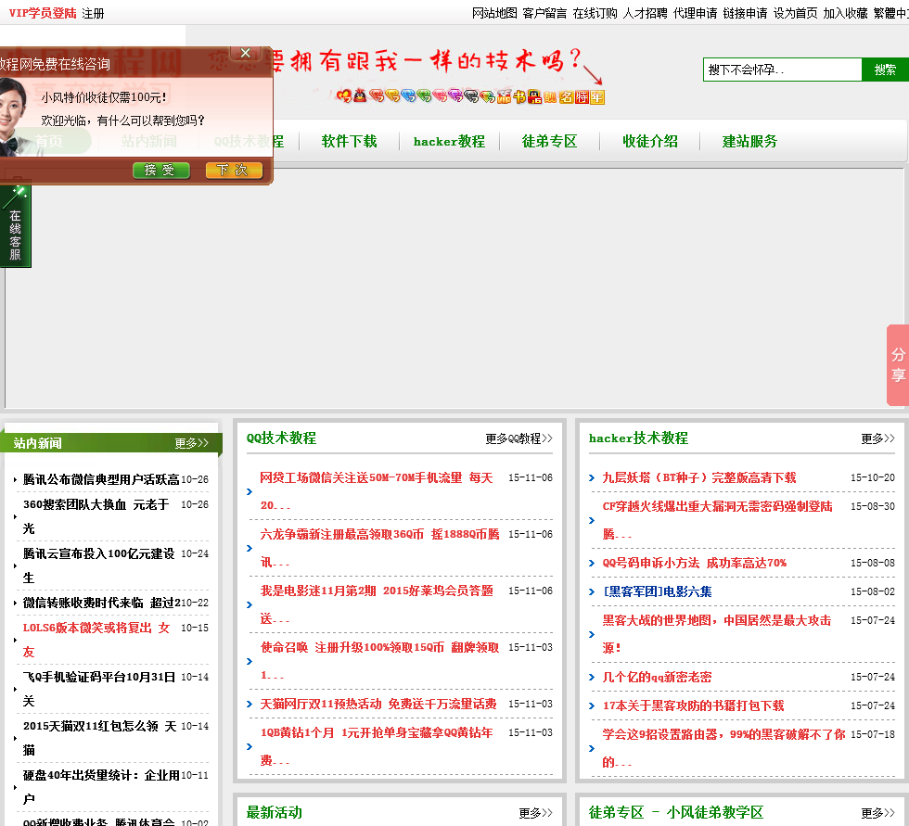The image size is (909, 826).
Task: Open VIP学员登陆 login link
Action: click(43, 13)
